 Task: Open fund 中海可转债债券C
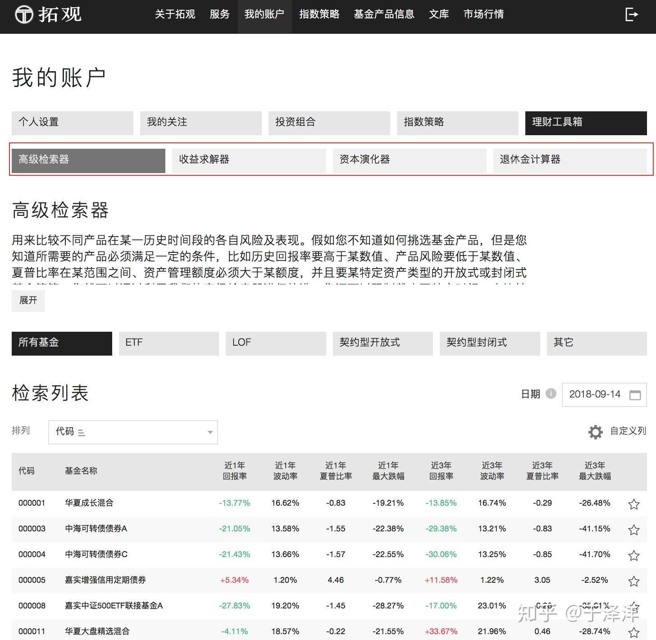(x=96, y=554)
